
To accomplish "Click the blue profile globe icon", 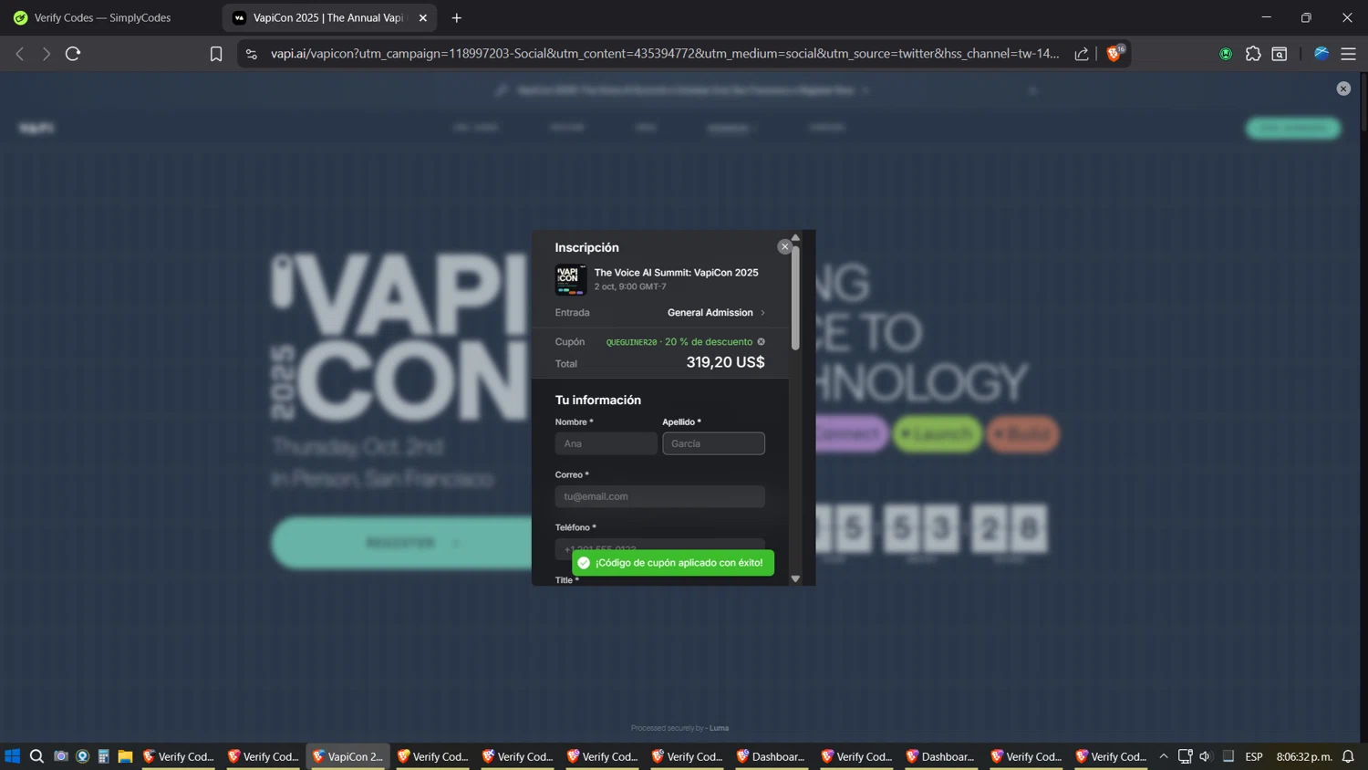I will click(1321, 54).
